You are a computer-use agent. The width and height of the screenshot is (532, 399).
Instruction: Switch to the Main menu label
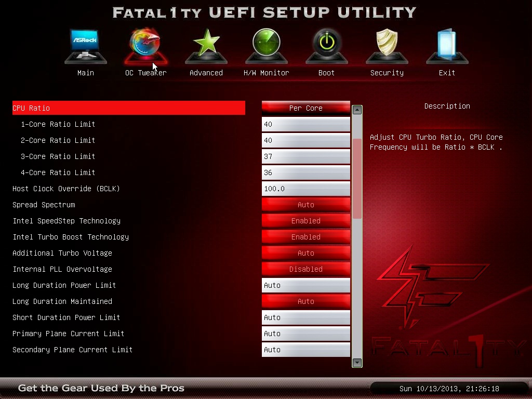tap(86, 73)
